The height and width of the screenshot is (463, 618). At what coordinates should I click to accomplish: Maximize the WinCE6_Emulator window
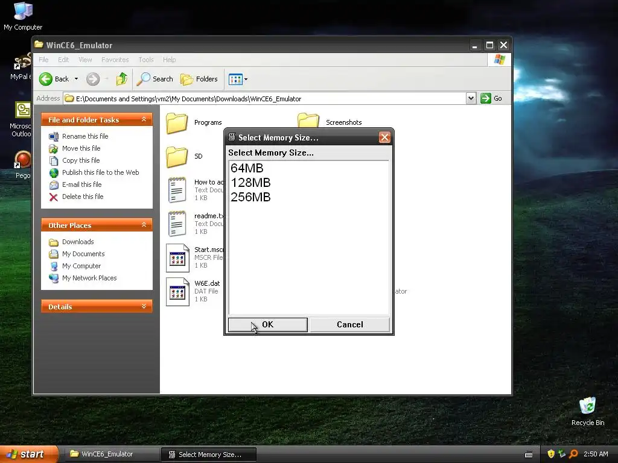(489, 45)
